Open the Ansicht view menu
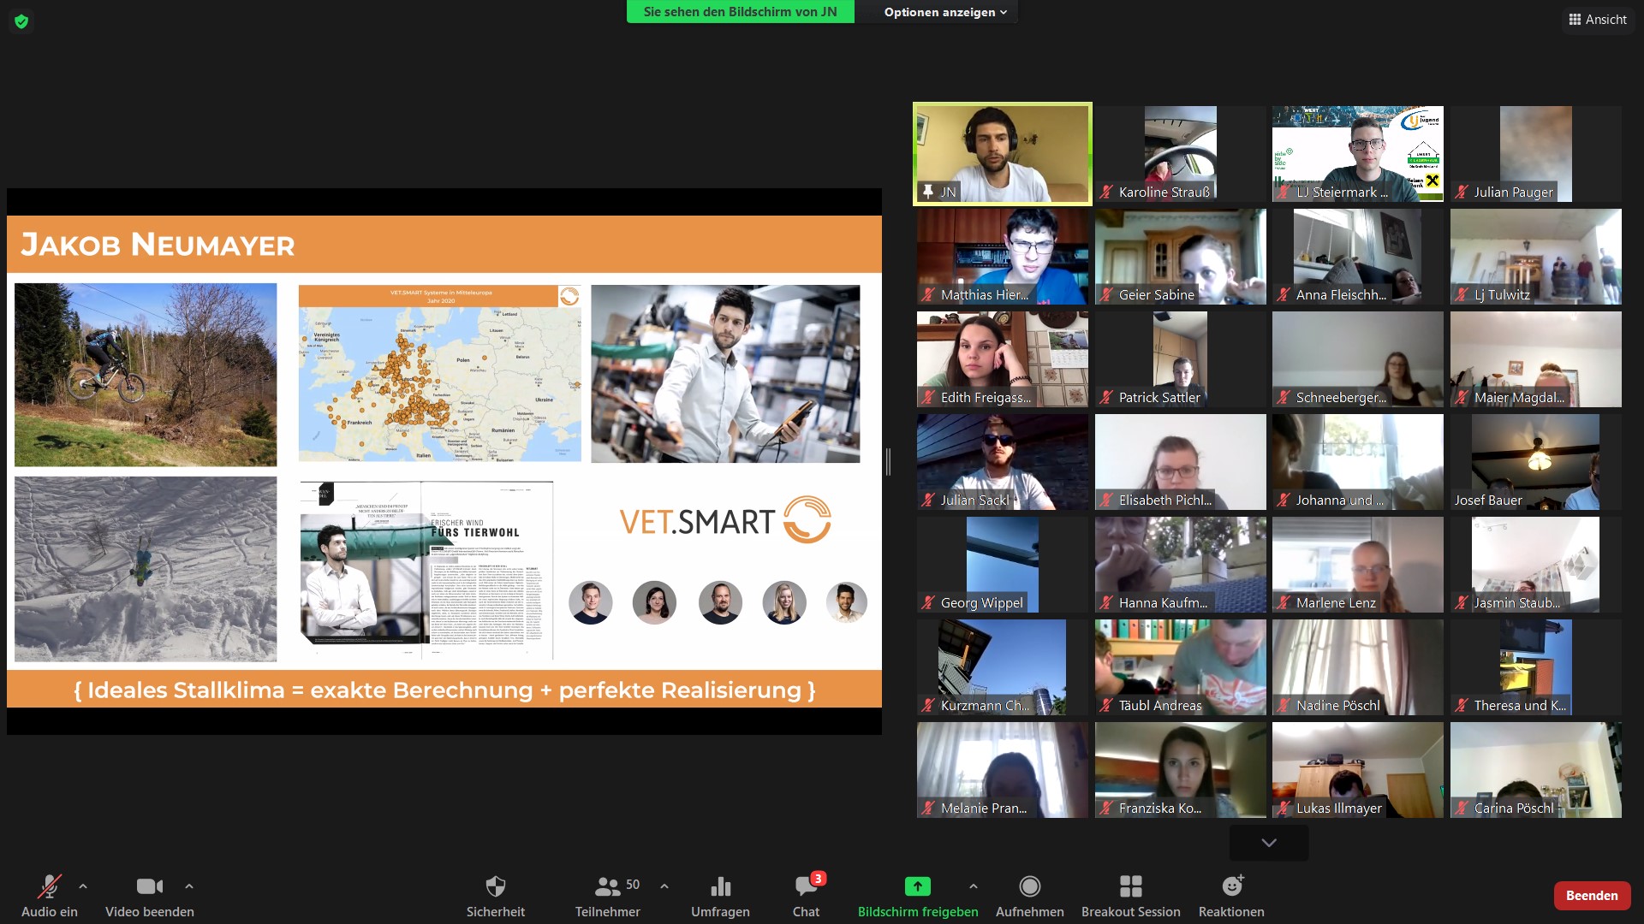 tap(1597, 19)
